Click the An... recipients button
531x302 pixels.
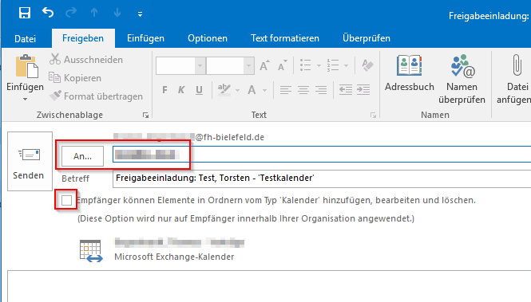coord(82,156)
